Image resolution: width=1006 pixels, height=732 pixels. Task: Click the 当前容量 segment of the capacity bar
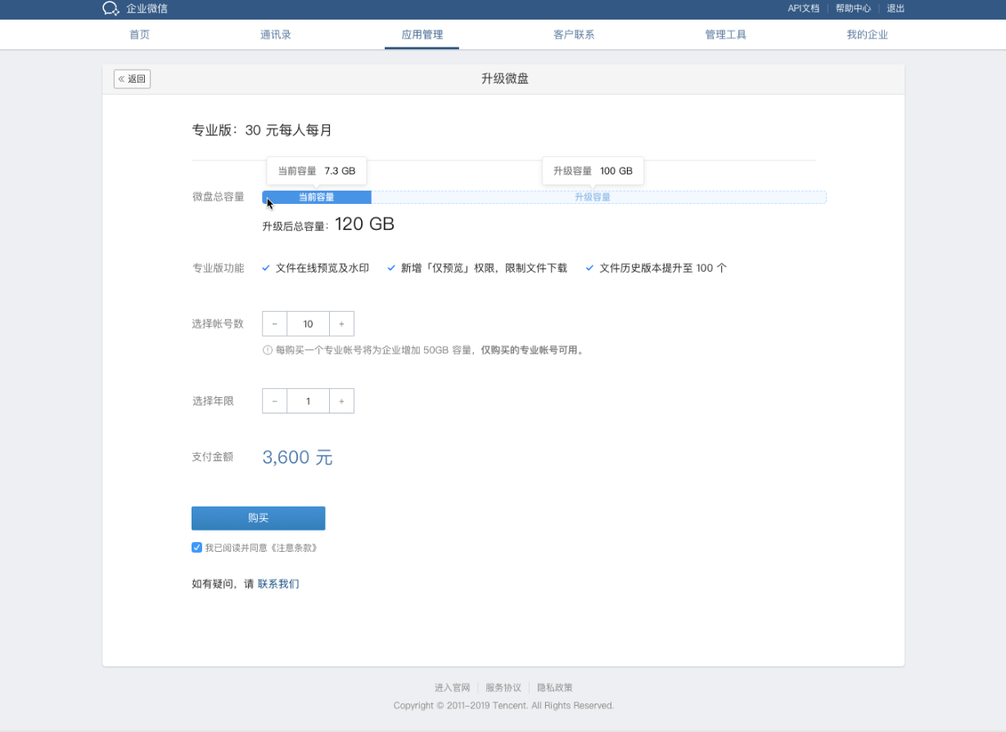point(317,197)
